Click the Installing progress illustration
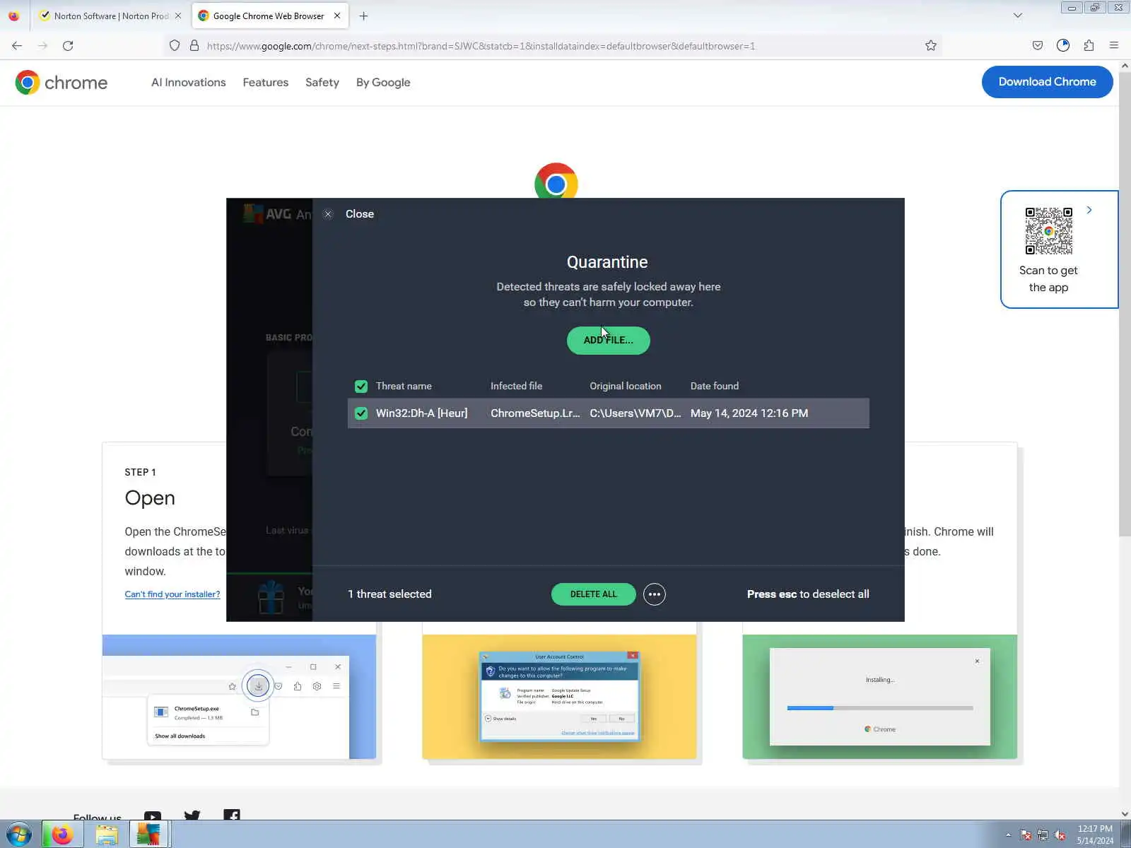The image size is (1131, 848). point(879,697)
